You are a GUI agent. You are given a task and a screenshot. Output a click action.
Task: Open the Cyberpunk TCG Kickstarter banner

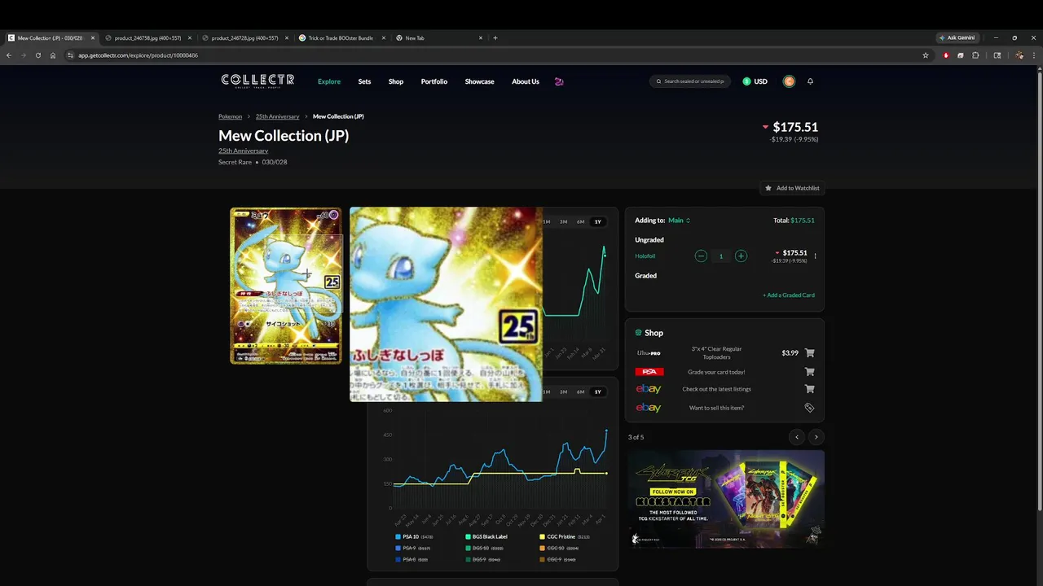pos(726,499)
